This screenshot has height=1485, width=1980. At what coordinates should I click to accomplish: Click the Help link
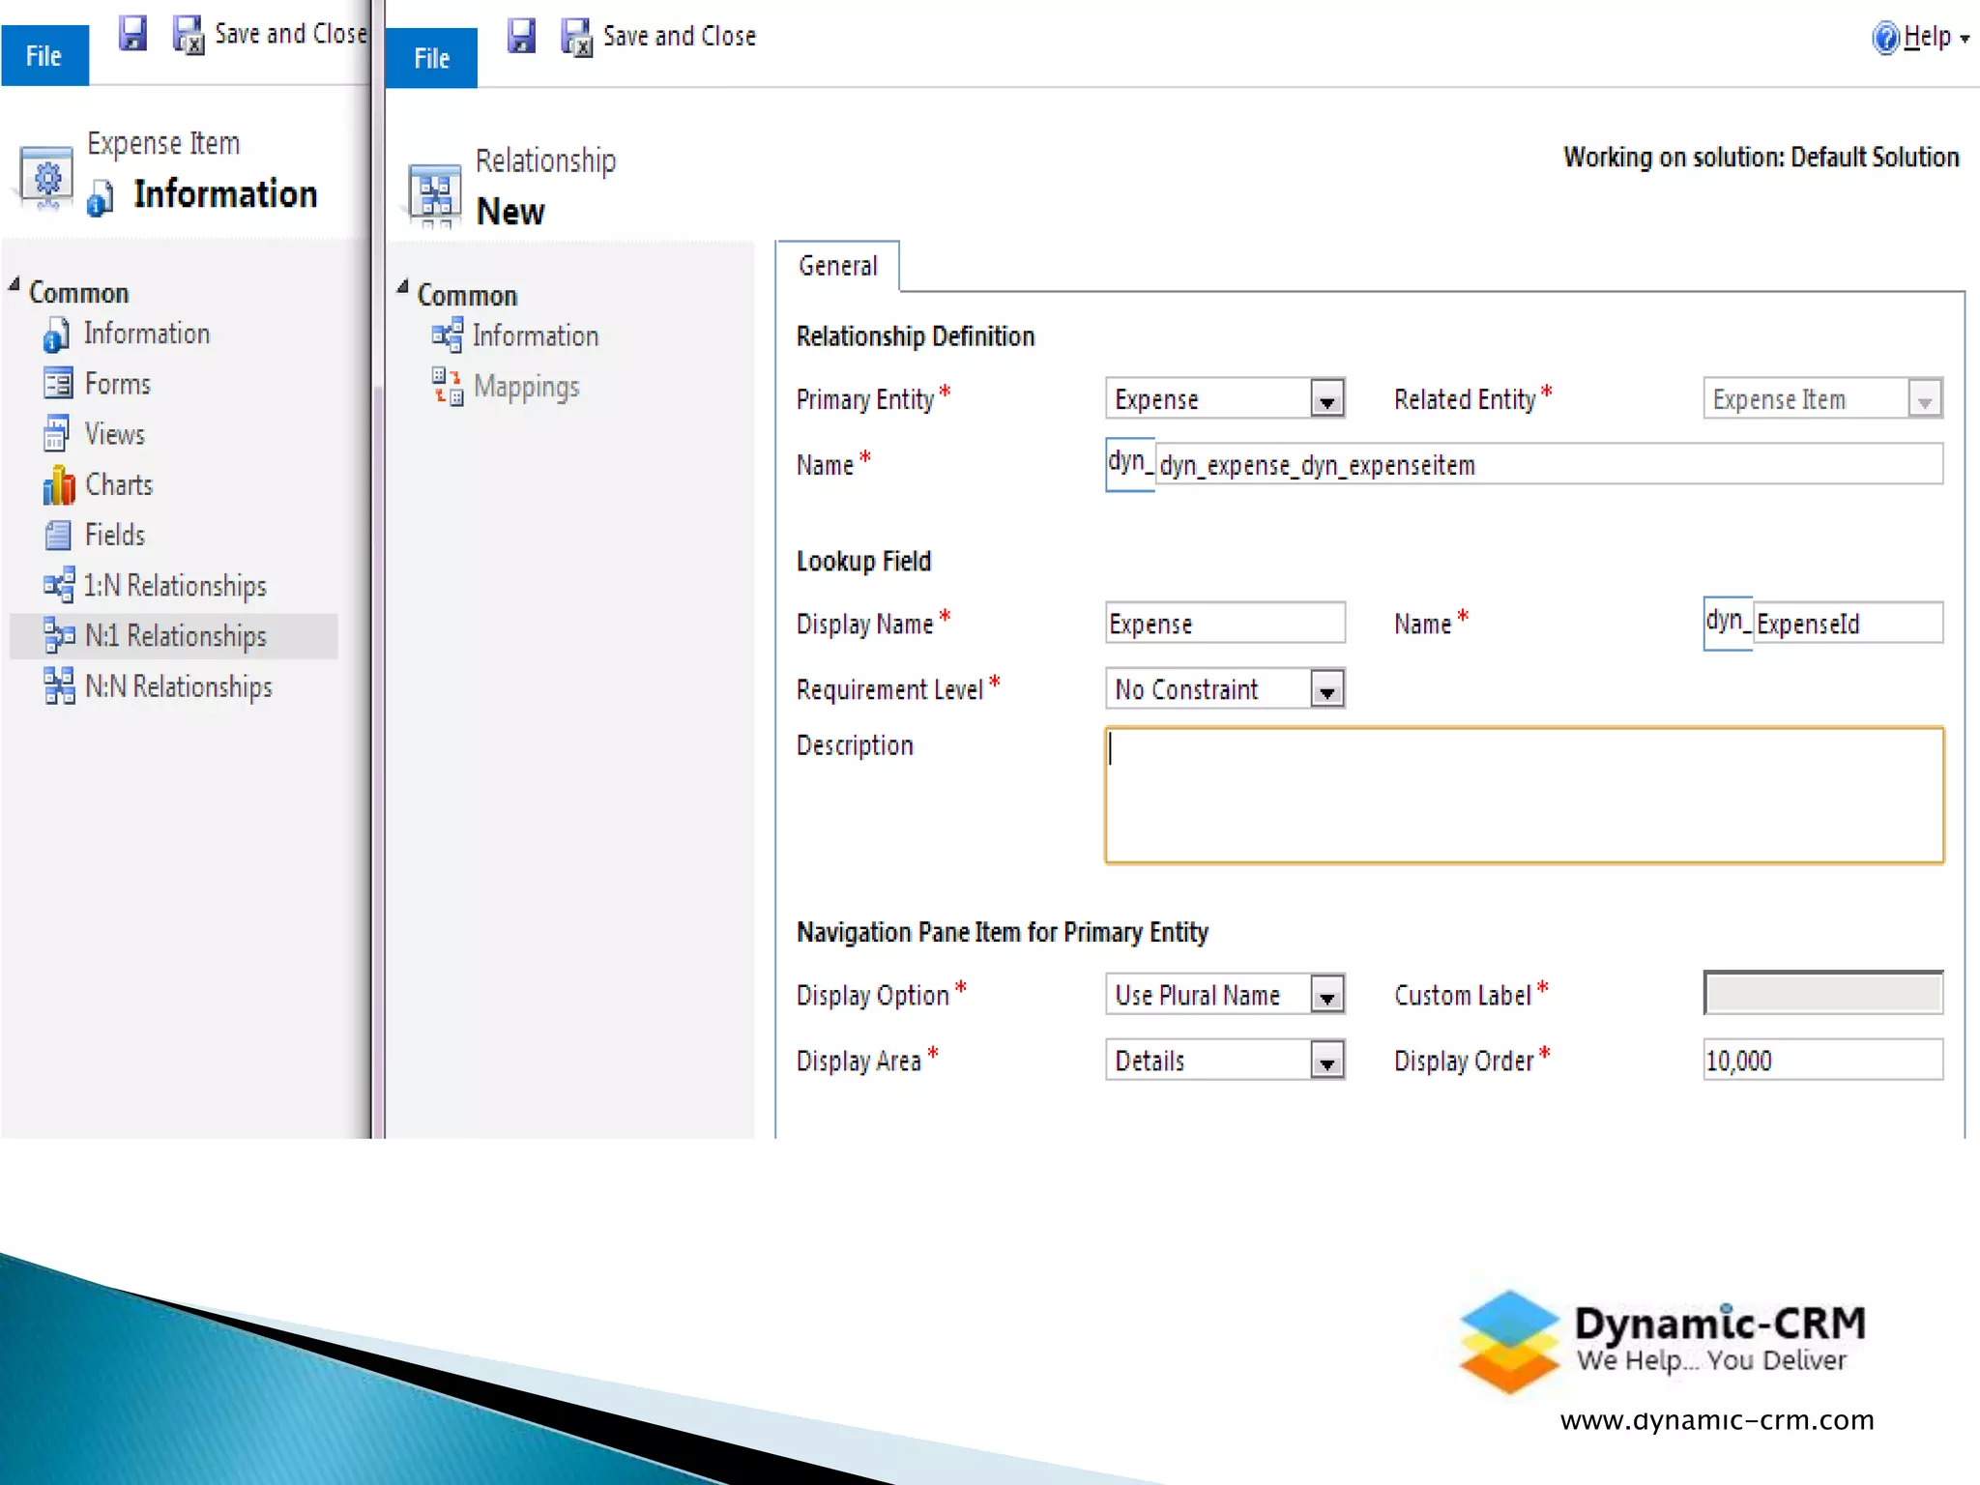point(1927,37)
